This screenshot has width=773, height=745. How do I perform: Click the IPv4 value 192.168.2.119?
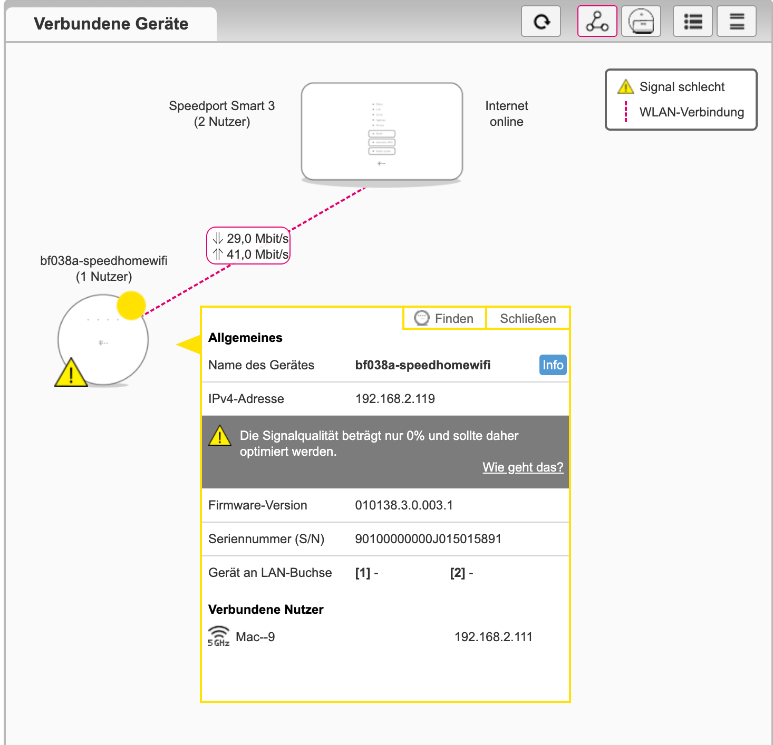click(395, 399)
